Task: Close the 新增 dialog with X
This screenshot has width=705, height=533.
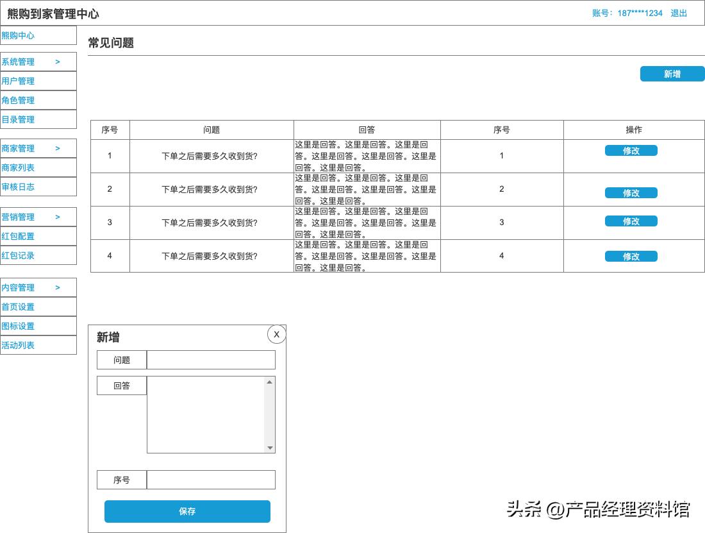Action: pos(276,334)
